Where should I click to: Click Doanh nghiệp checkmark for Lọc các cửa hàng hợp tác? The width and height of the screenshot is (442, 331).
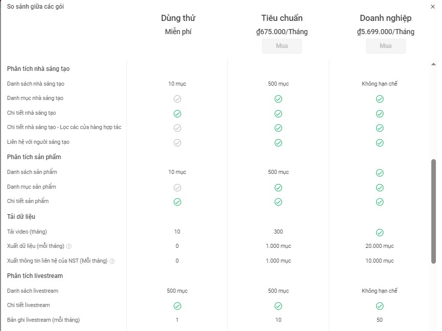pyautogui.click(x=380, y=128)
